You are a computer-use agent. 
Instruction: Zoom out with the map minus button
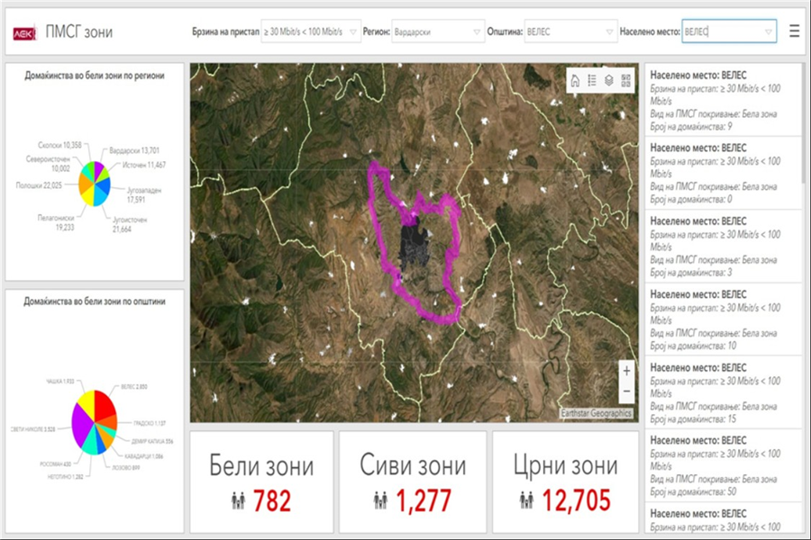pos(626,391)
